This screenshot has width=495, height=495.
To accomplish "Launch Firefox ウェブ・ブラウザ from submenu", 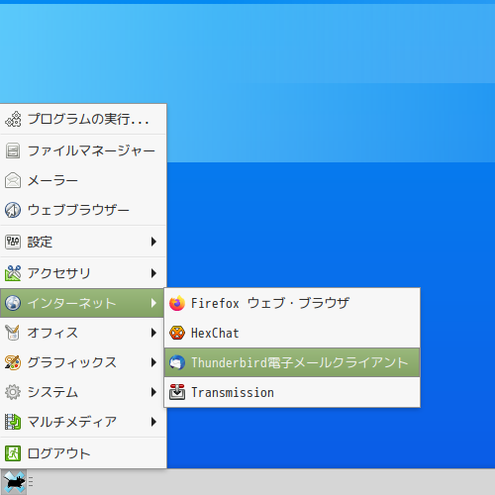I will 292,303.
